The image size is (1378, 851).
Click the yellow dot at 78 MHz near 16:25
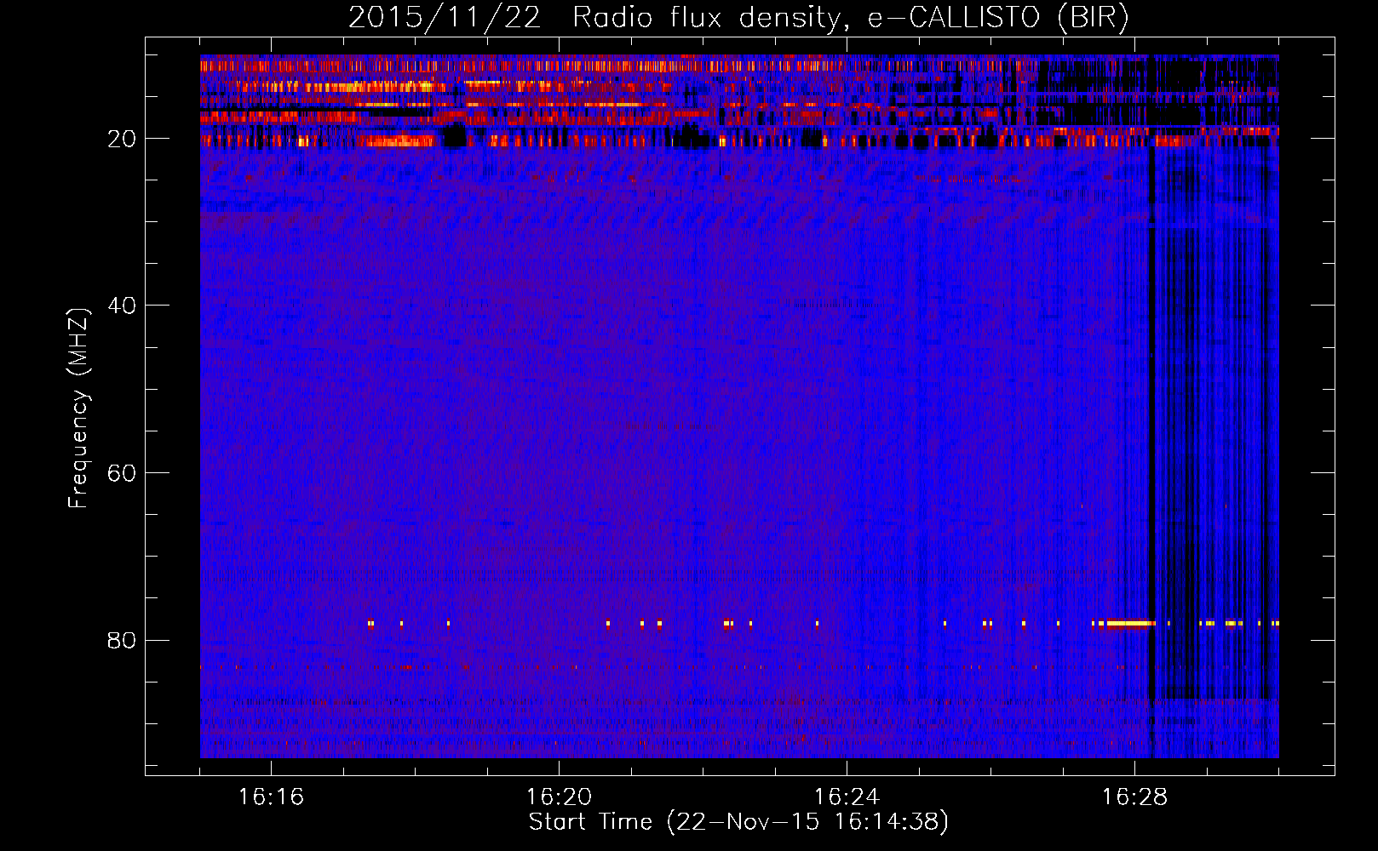pos(945,624)
